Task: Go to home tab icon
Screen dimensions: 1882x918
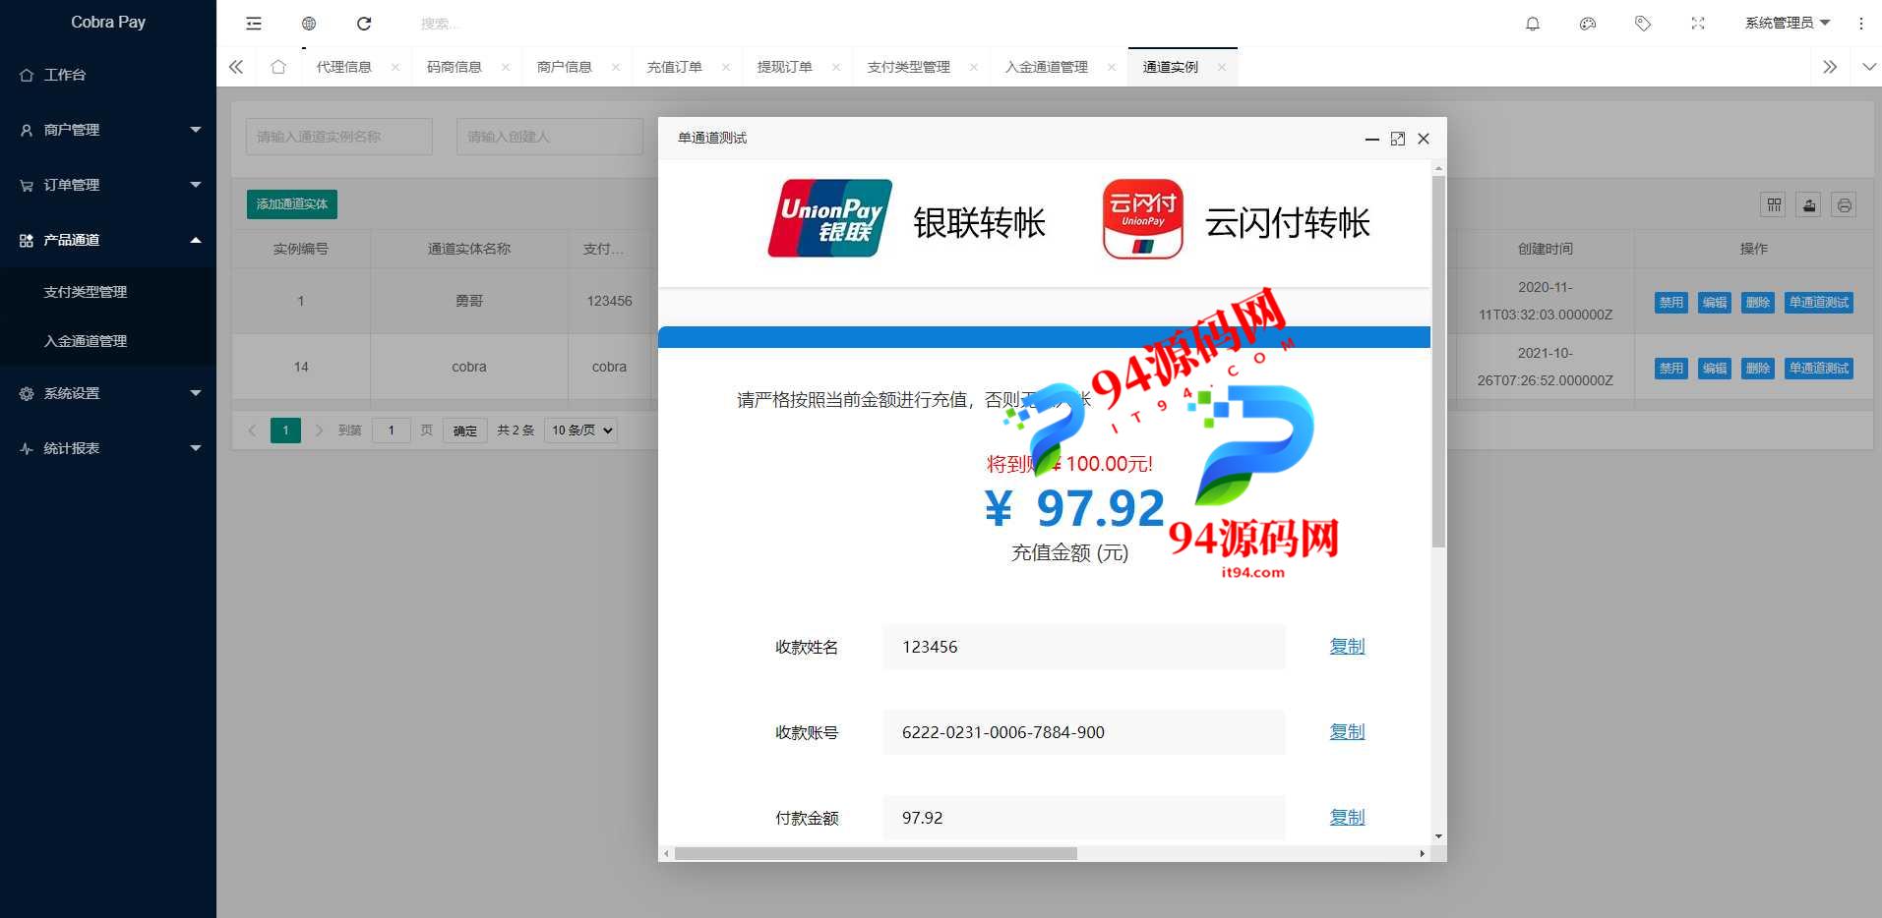Action: (x=278, y=67)
